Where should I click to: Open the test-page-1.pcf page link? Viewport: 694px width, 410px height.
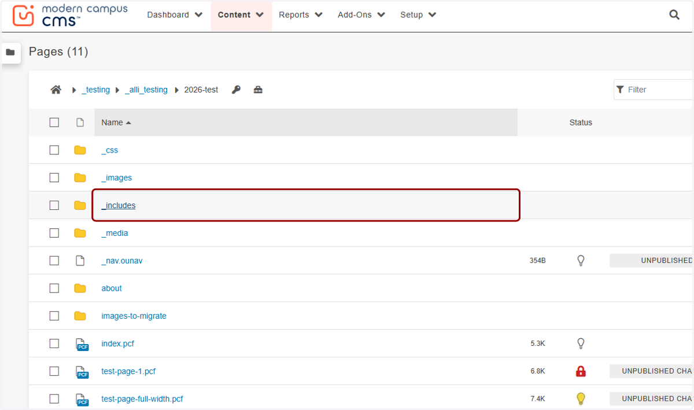click(128, 371)
